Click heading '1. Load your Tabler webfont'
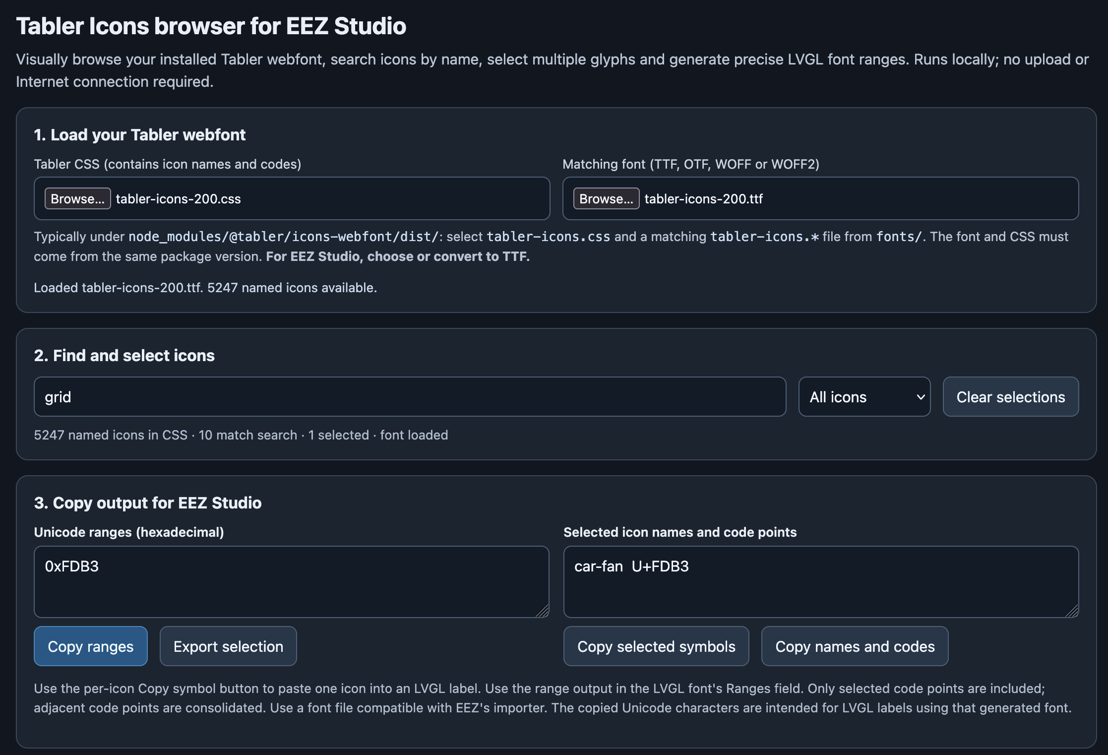The image size is (1108, 755). (x=140, y=135)
